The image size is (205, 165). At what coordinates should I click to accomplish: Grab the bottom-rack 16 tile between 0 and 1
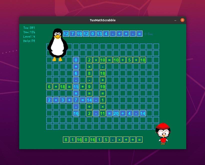pyautogui.click(x=93, y=140)
